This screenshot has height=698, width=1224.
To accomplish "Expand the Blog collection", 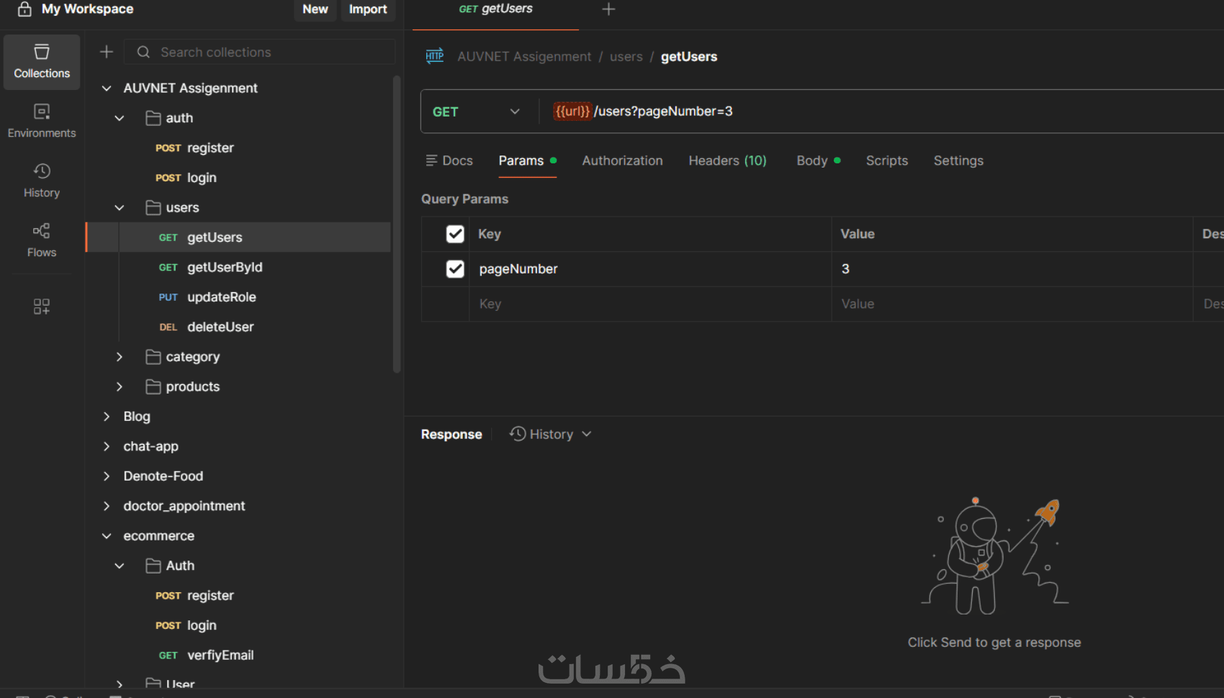I will click(107, 417).
